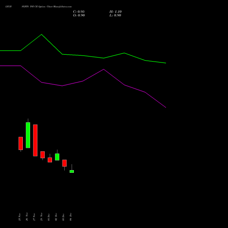This screenshot has height=228, width=228.
Task: Select the tall green 26 Nov candlestick
Action: [28, 135]
